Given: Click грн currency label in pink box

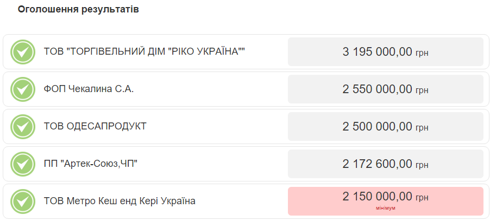Looking at the screenshot, I should click(422, 198).
